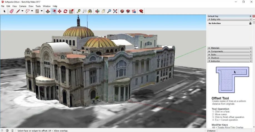This screenshot has width=255, height=132.
Task: Close the Default Tray
Action: point(254,16)
